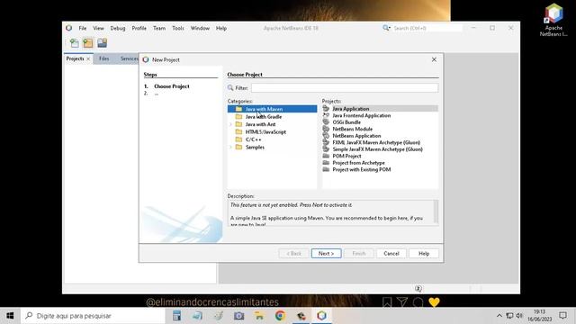Click the network icon in system tray
The width and height of the screenshot is (576, 324).
click(509, 316)
